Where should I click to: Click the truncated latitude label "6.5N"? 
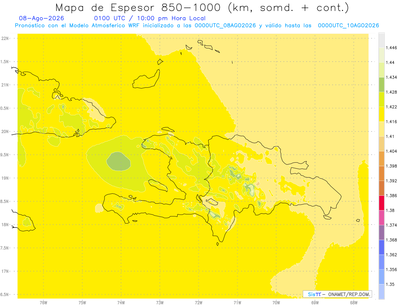point(5,295)
